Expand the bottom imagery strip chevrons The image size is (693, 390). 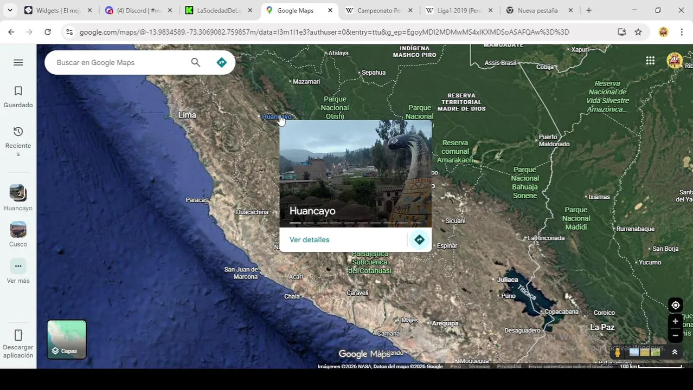(x=675, y=352)
